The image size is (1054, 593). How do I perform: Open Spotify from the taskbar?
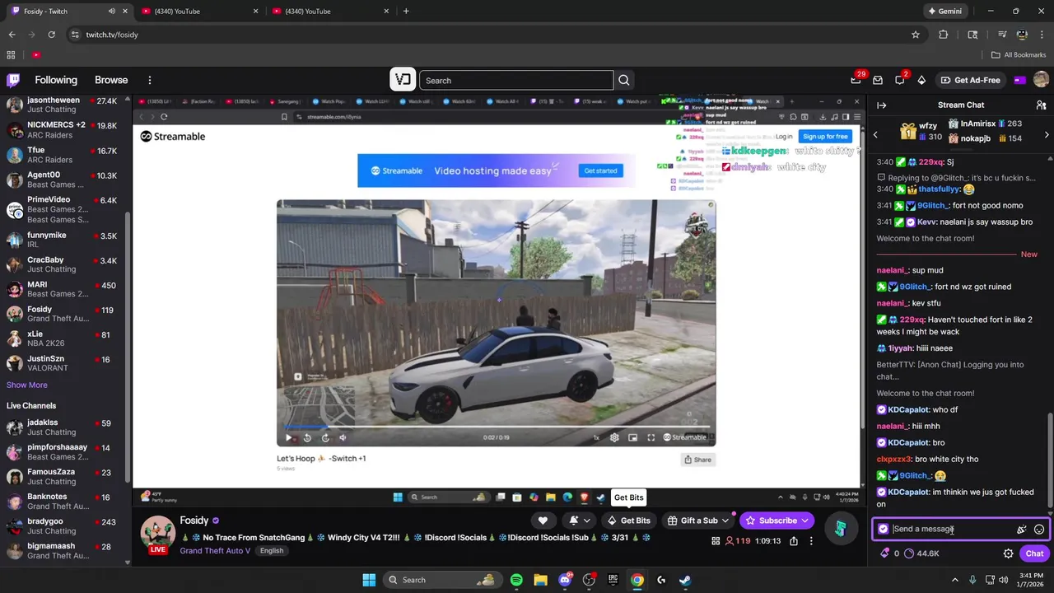pyautogui.click(x=516, y=580)
